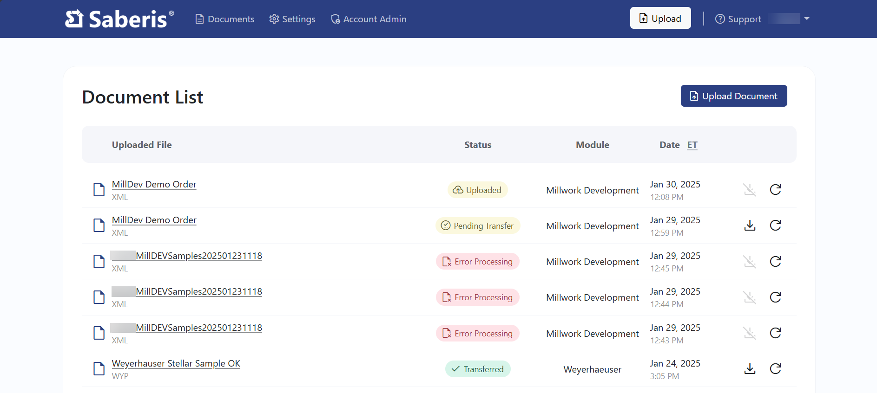Go to the Settings menu
Viewport: 877px width, 393px height.
pos(292,19)
